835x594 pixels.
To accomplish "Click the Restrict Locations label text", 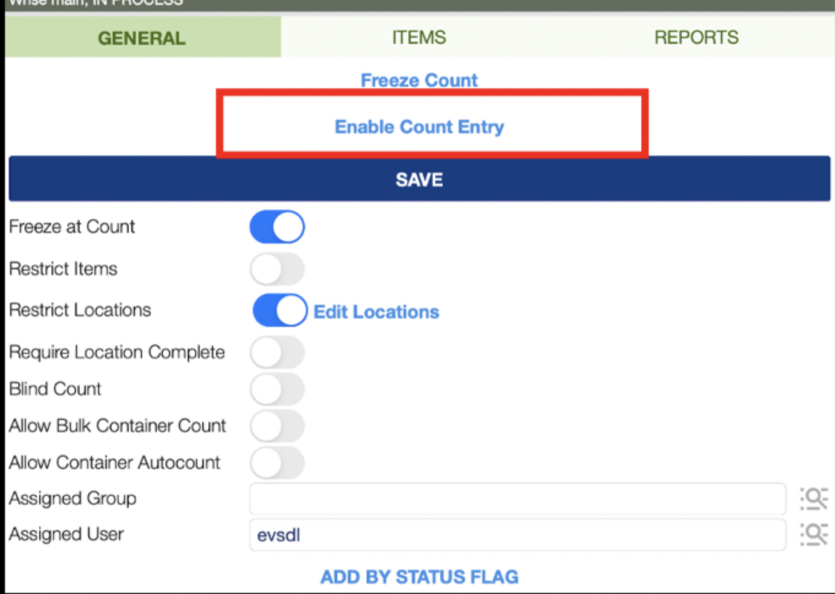I will 80,310.
